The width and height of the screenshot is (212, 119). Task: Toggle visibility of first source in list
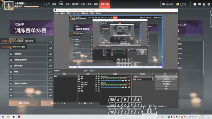pyautogui.click(x=96, y=76)
